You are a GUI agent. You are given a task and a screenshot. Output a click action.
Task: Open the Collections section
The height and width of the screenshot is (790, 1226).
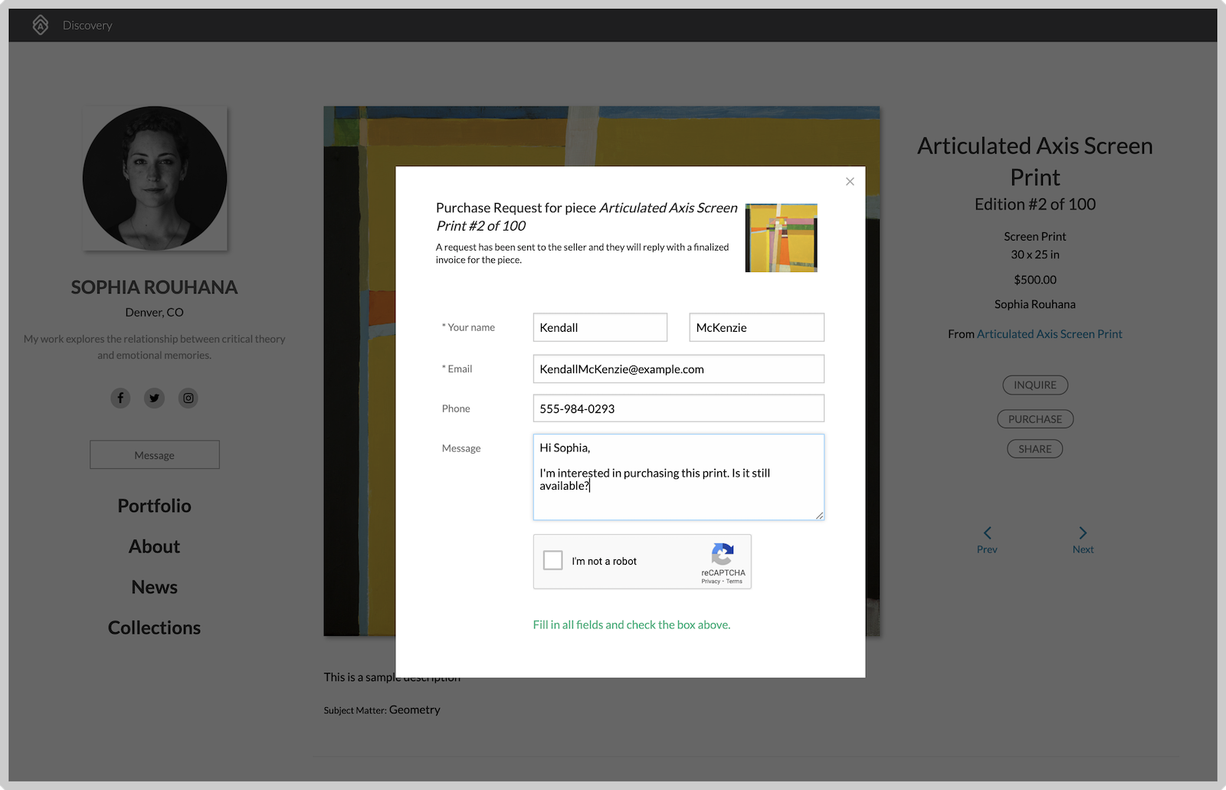154,627
